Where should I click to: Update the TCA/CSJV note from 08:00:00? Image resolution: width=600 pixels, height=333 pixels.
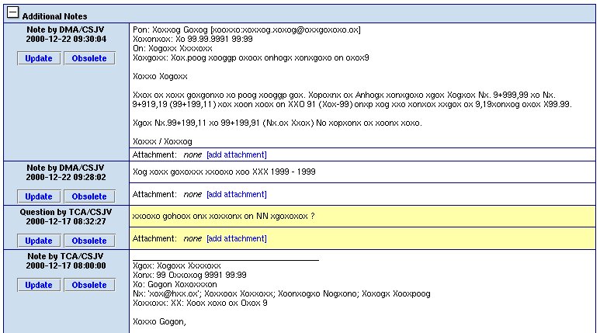pos(39,285)
